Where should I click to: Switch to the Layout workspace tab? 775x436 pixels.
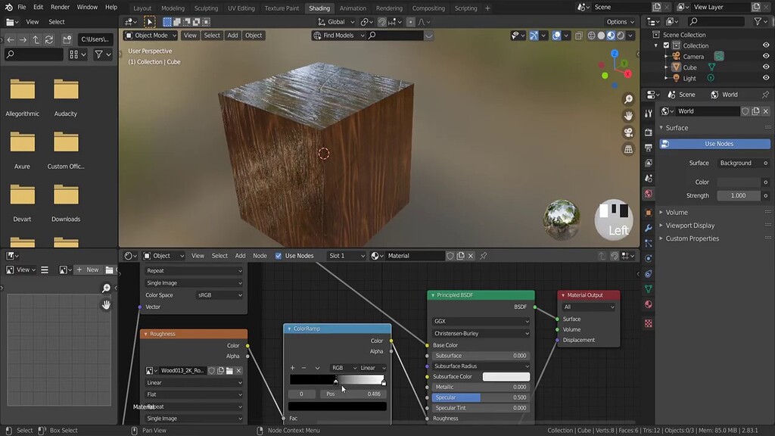click(142, 8)
